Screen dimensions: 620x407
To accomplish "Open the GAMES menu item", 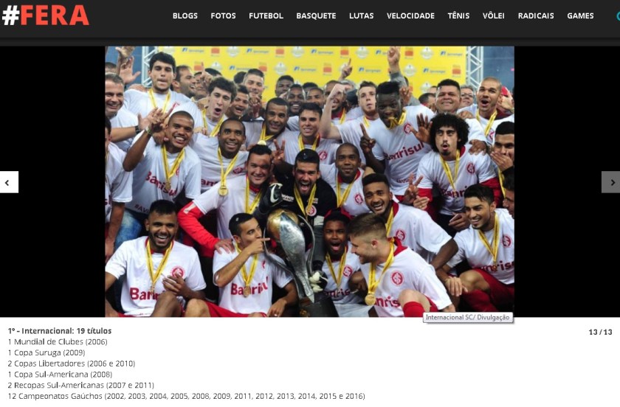I will click(580, 15).
